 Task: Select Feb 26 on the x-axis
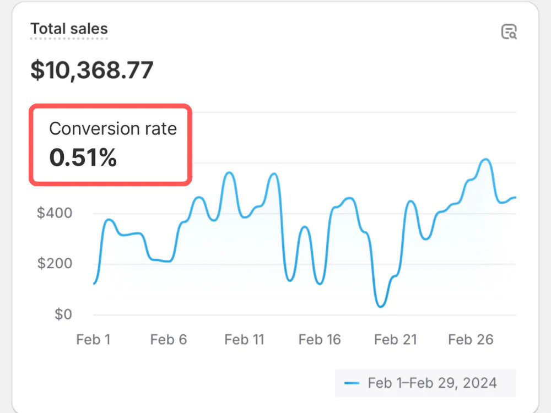click(x=471, y=340)
